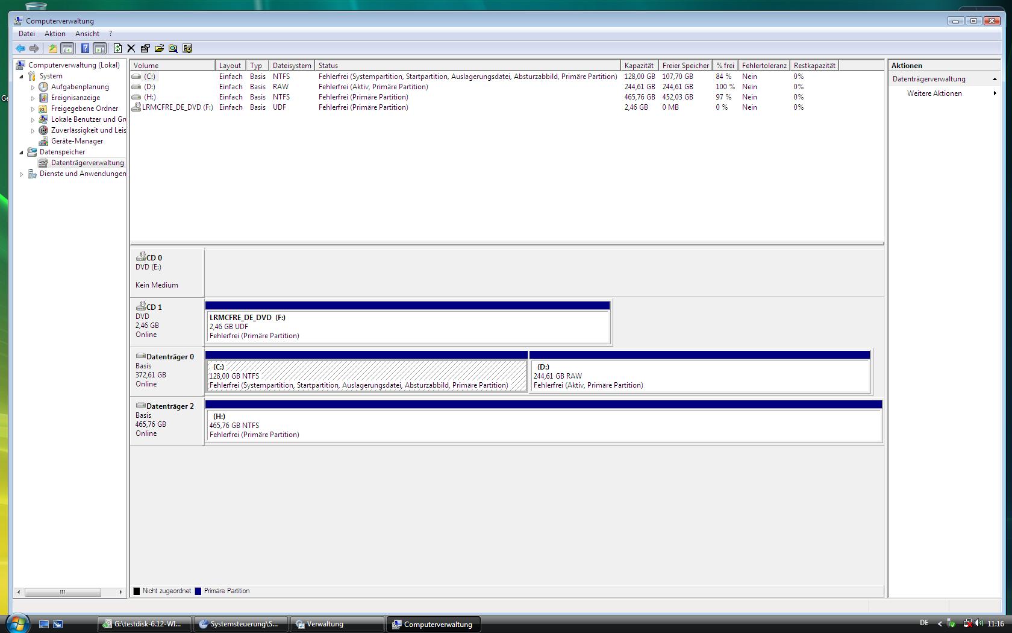Expand the Zuverlässigkeit und Leistung node arrow

(33, 131)
